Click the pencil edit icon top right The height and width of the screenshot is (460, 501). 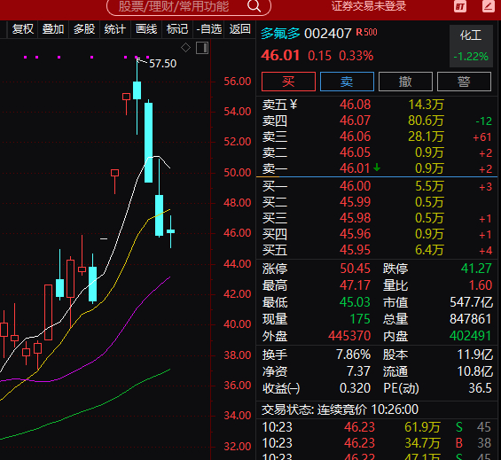pyautogui.click(x=489, y=6)
